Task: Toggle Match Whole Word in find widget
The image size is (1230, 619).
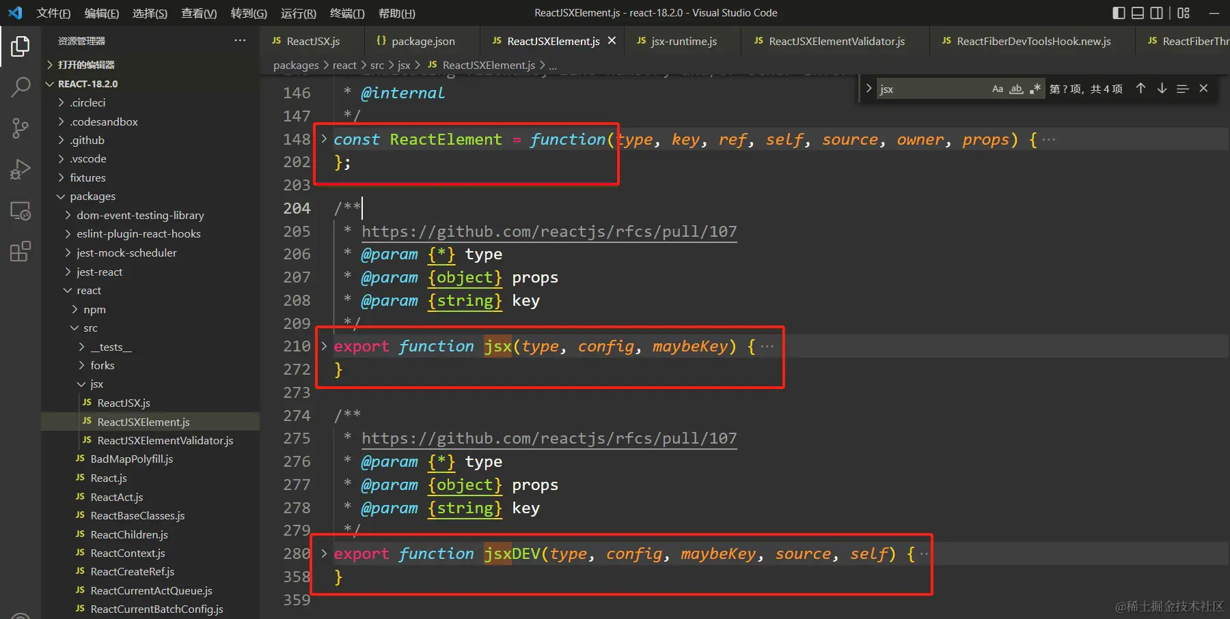Action: point(1016,89)
